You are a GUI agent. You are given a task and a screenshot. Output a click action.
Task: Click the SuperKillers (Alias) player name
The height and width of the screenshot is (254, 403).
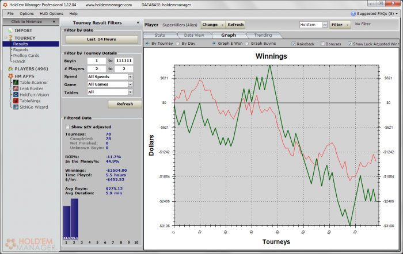(180, 25)
